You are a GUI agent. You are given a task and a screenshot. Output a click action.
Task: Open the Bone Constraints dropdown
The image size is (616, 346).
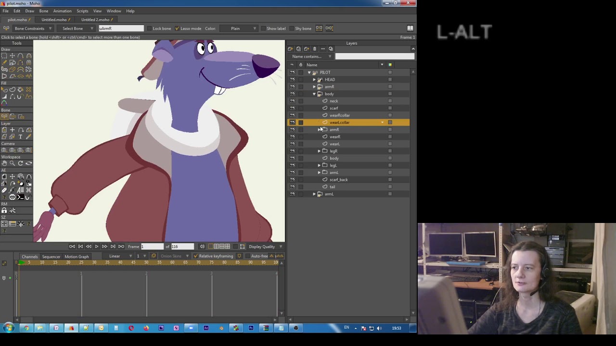point(33,28)
